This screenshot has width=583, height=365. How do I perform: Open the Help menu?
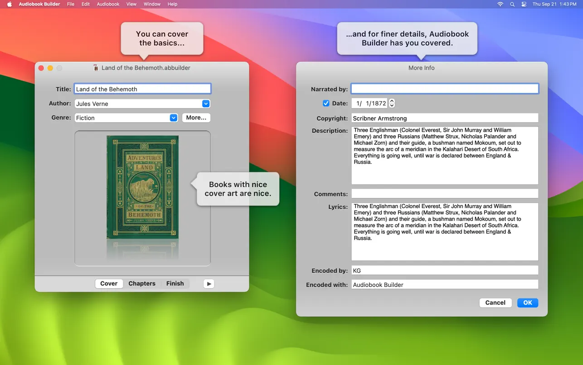point(172,4)
